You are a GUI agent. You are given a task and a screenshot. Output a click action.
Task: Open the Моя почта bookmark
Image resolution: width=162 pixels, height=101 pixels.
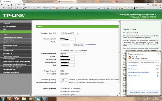coord(28,8)
